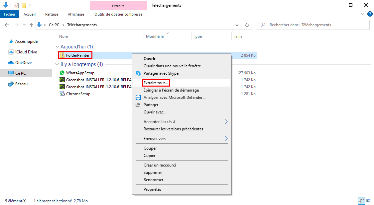This screenshot has height=205, width=374.
Task: Expand the ribbon with the chevron
Action: (363, 14)
